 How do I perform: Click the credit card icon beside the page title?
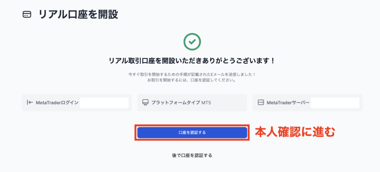click(x=27, y=15)
